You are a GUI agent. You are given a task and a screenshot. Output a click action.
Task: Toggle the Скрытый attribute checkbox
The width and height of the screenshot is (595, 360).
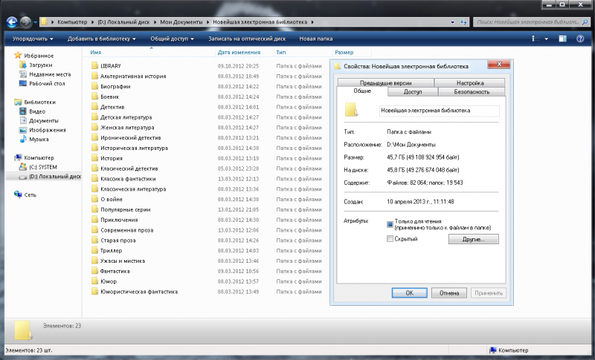pos(390,238)
